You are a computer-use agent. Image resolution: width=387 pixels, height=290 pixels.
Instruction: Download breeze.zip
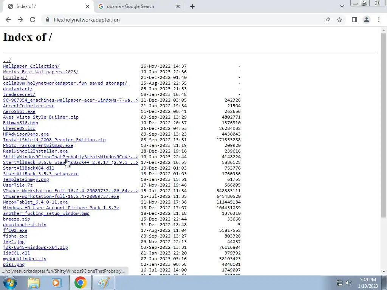click(x=17, y=219)
